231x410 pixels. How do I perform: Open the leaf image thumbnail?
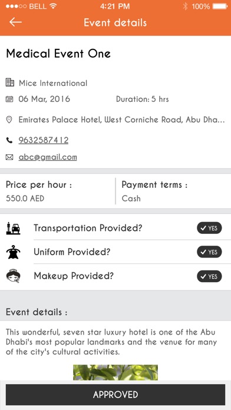[115, 372]
